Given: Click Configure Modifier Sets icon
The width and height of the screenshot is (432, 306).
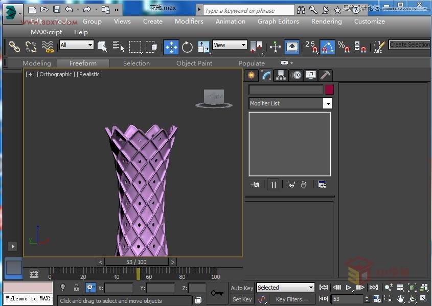Looking at the screenshot, I should pos(322,185).
